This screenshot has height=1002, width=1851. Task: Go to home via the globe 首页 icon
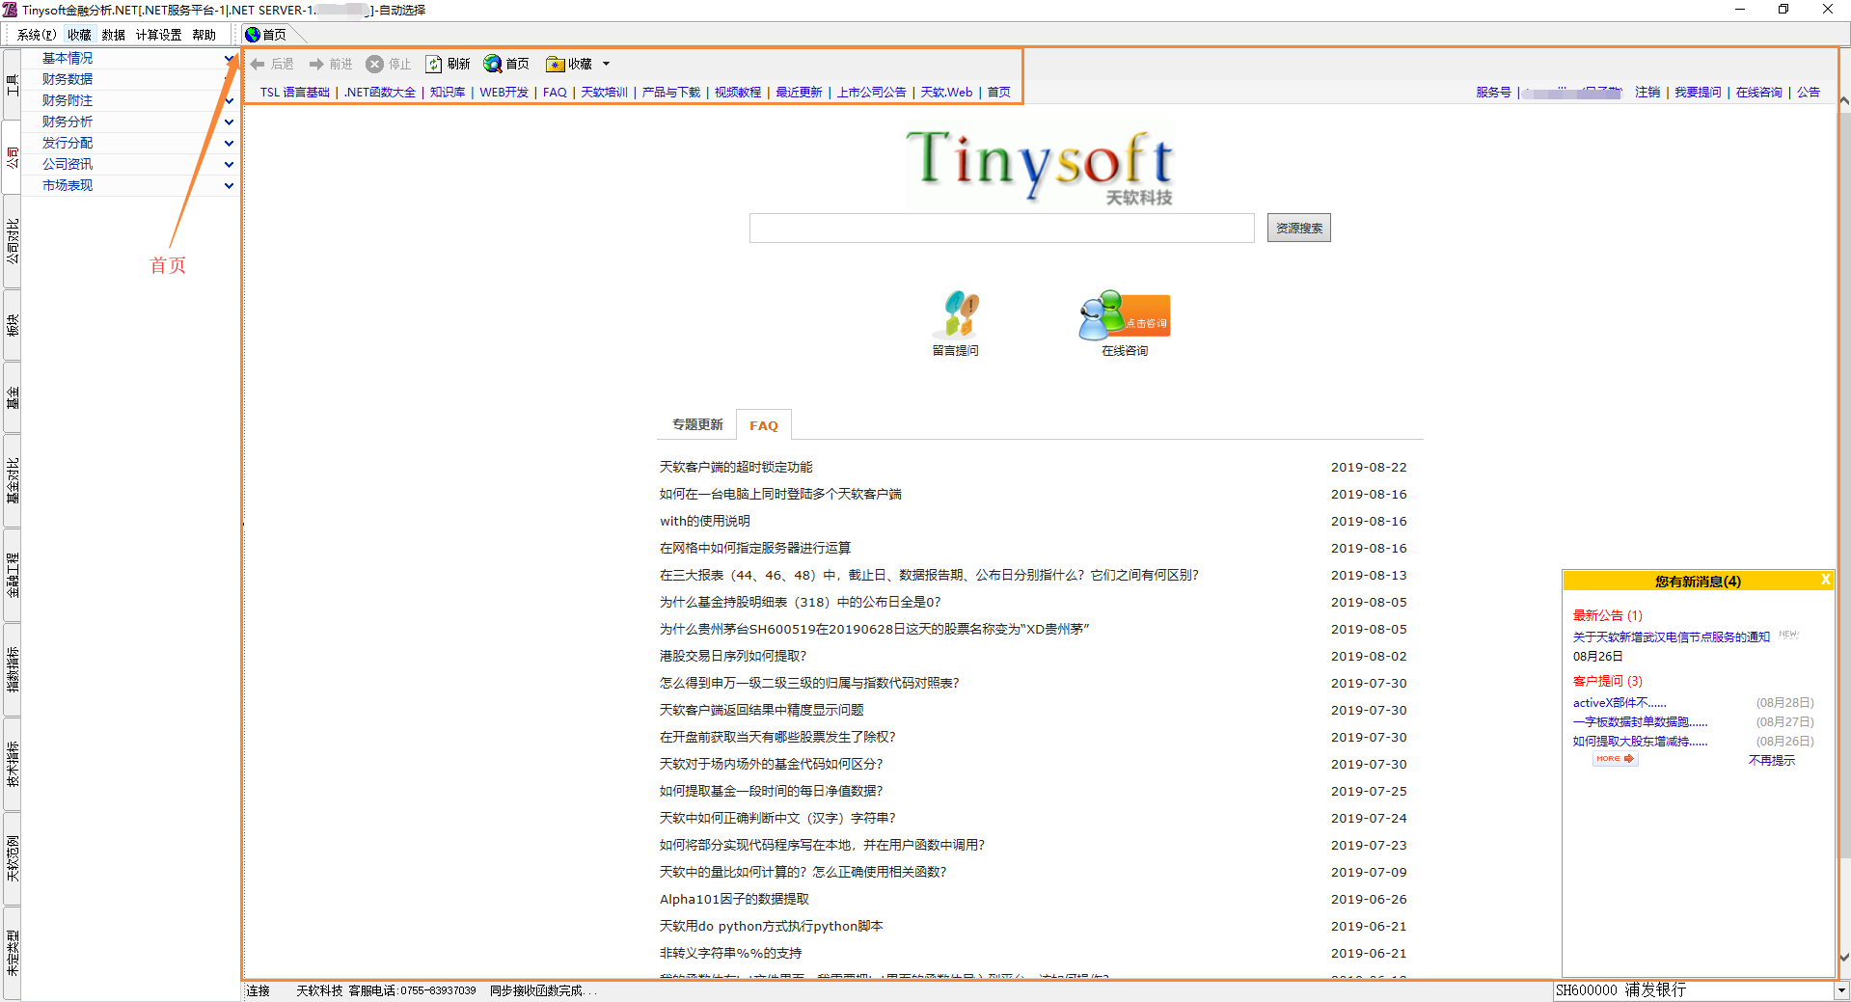tap(493, 64)
